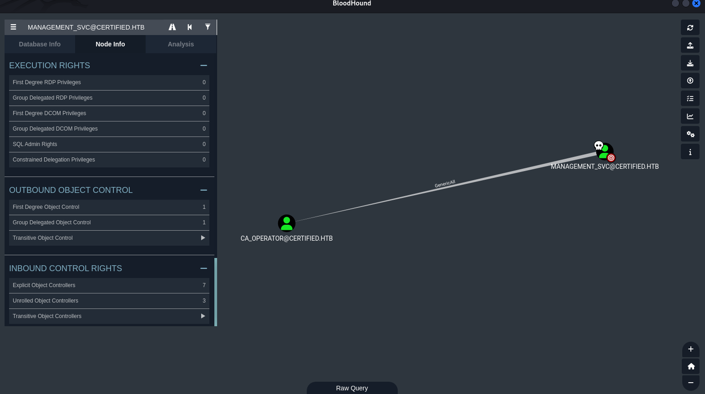The image size is (705, 394).
Task: Collapse the Inbound Control Rights section
Action: point(203,268)
